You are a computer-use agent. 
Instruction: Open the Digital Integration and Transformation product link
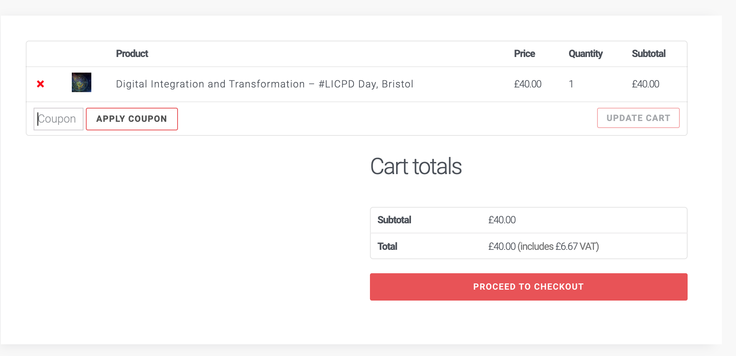265,84
